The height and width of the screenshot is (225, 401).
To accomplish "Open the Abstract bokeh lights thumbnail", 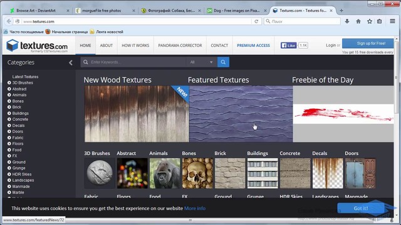I will click(132, 173).
